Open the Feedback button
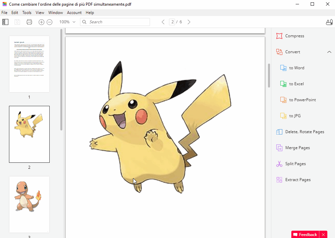The width and height of the screenshot is (335, 238). click(305, 235)
